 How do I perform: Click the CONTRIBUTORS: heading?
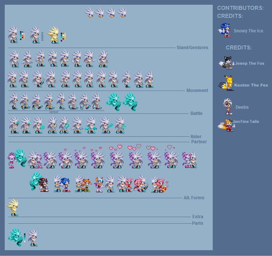pyautogui.click(x=240, y=8)
